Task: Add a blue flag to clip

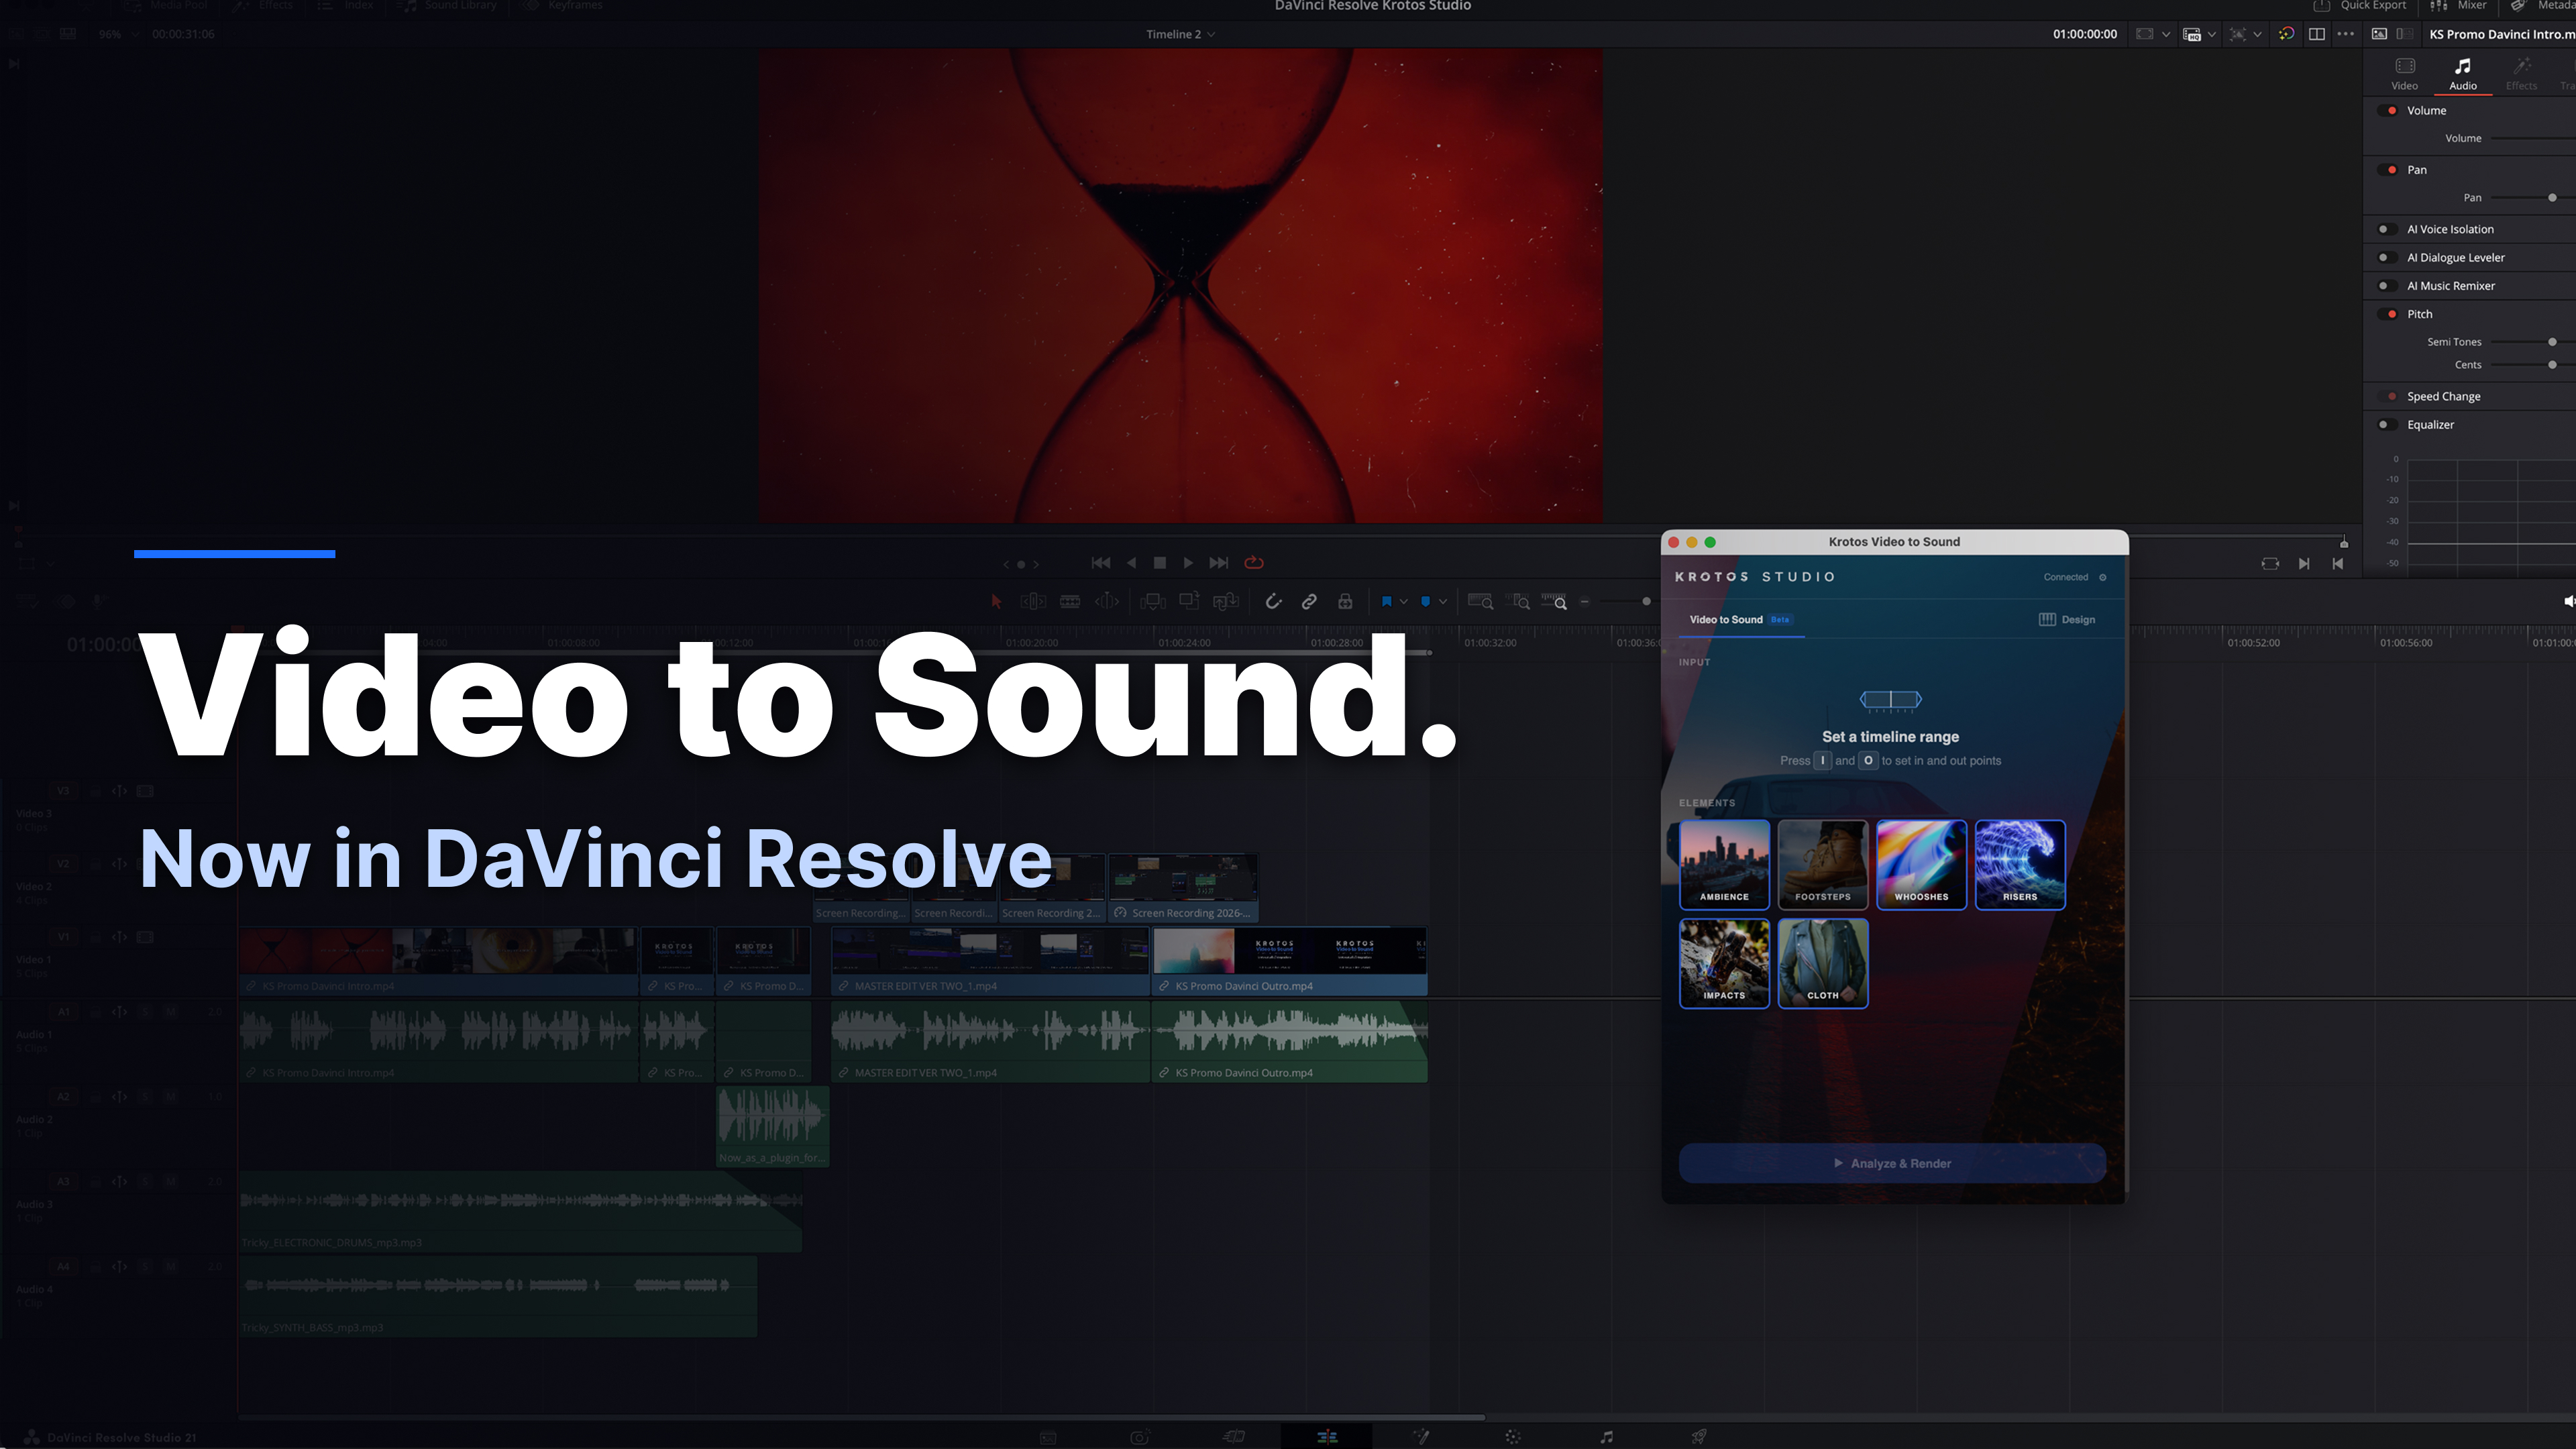Action: (x=1386, y=601)
